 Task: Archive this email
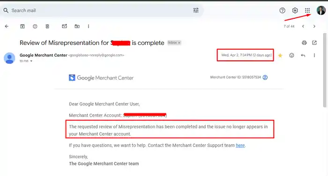coord(22,26)
